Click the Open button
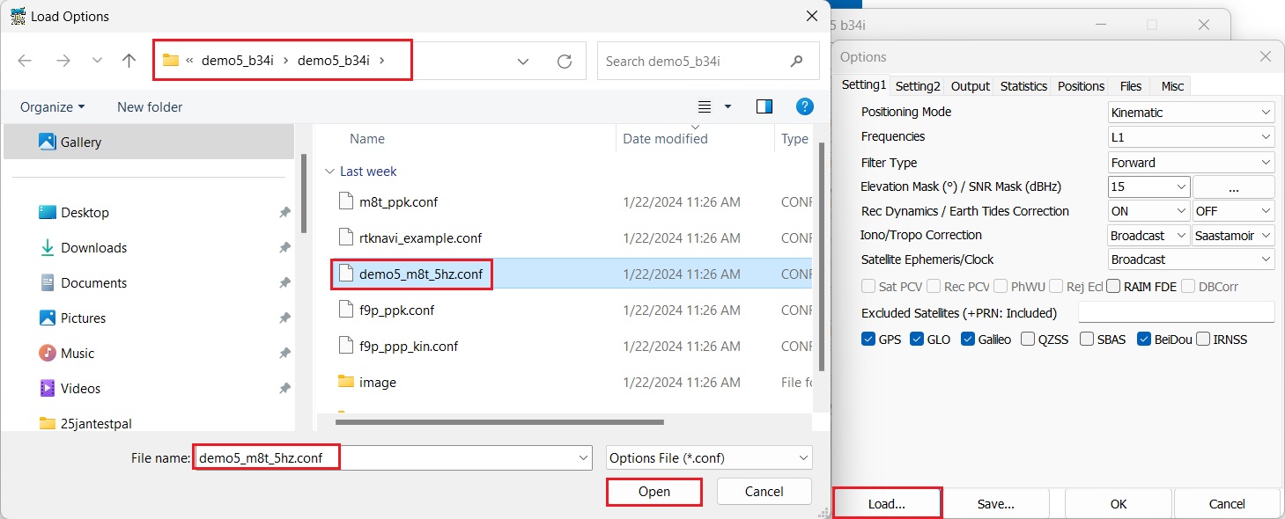The image size is (1285, 519). [654, 492]
